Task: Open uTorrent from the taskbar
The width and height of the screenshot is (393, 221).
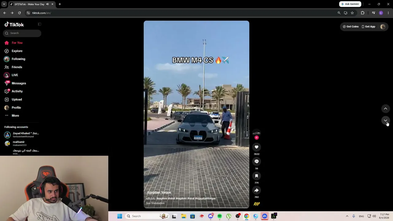Action: tap(229, 216)
